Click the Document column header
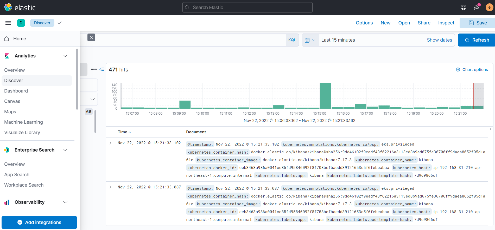495x230 pixels. click(196, 132)
